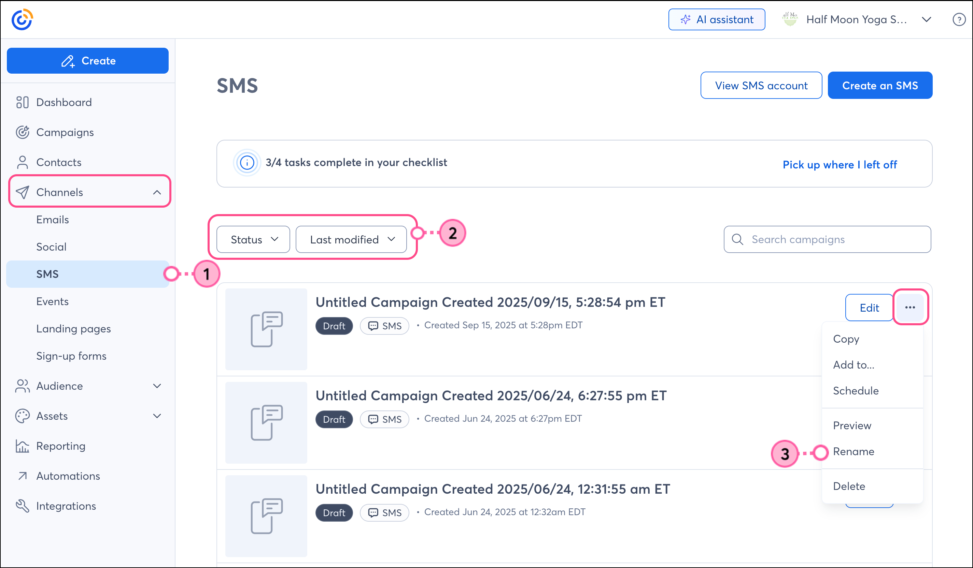Open Reporting from the chart icon
Viewport: 973px width, 568px height.
[23, 446]
